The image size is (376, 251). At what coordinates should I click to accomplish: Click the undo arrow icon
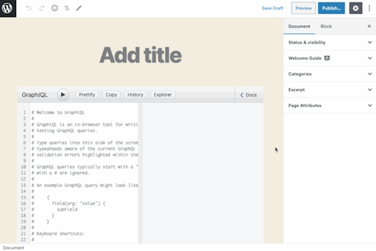29,8
